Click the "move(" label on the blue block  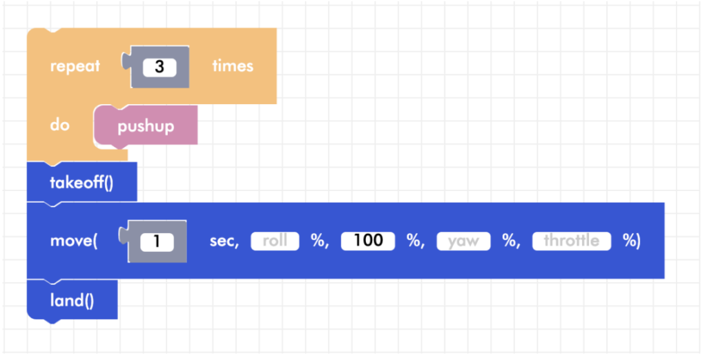click(74, 241)
